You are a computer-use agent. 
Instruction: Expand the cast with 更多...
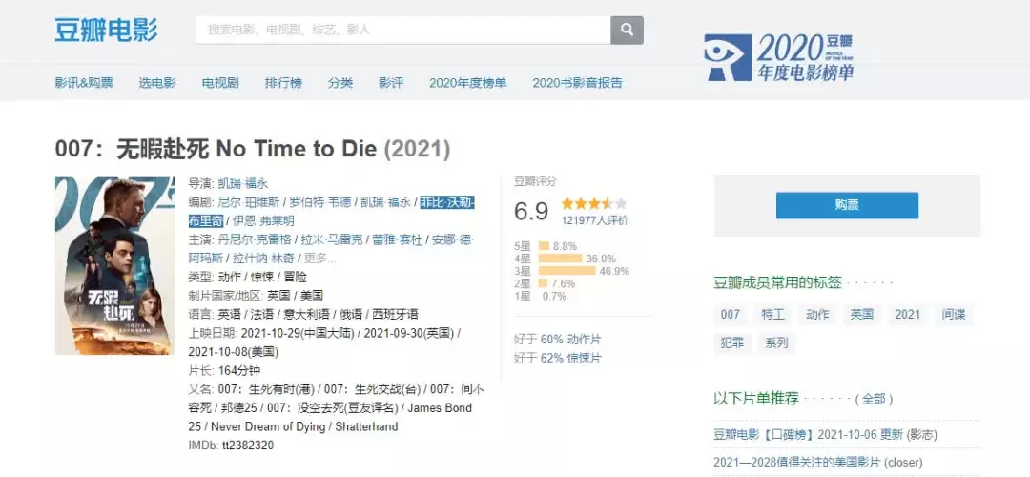coord(321,259)
